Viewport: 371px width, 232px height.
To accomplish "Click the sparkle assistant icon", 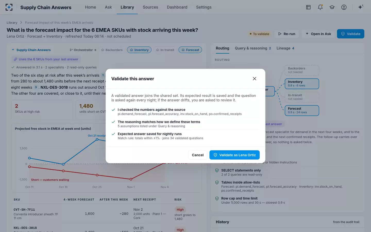I will click(361, 7).
